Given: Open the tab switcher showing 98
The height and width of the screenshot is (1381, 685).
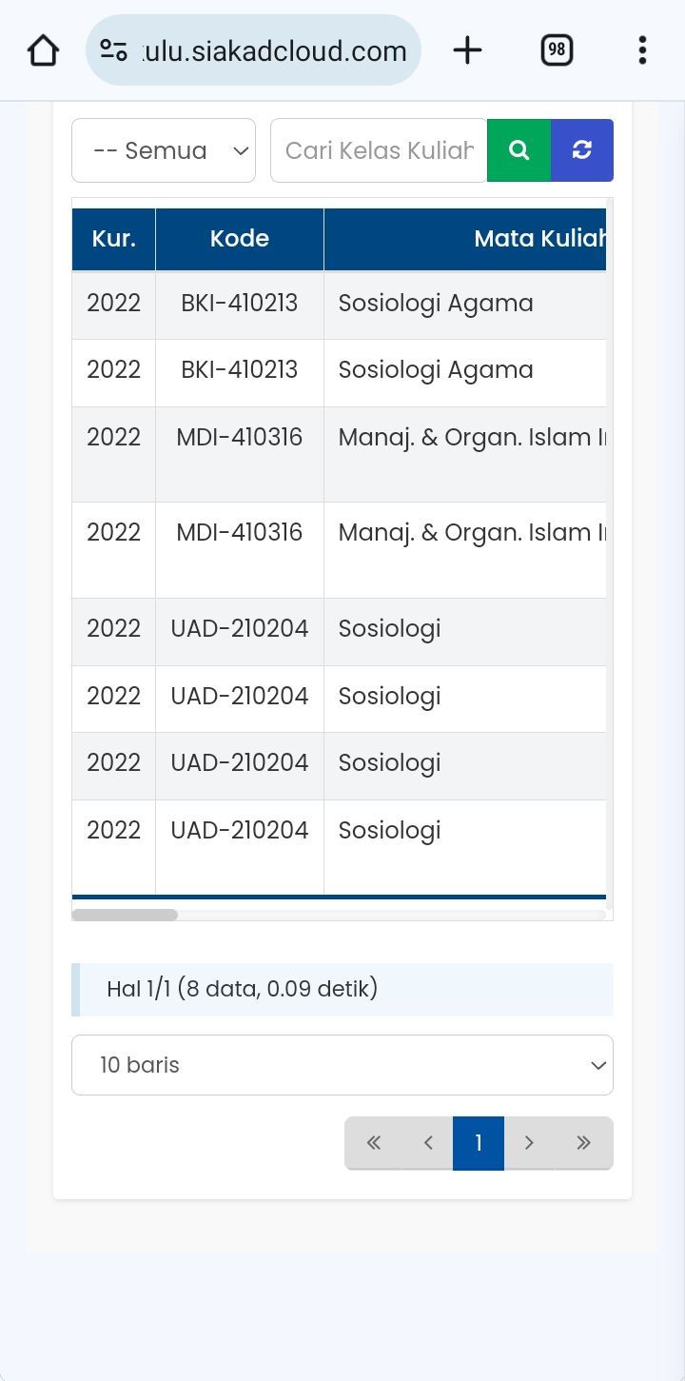Looking at the screenshot, I should click(x=557, y=50).
